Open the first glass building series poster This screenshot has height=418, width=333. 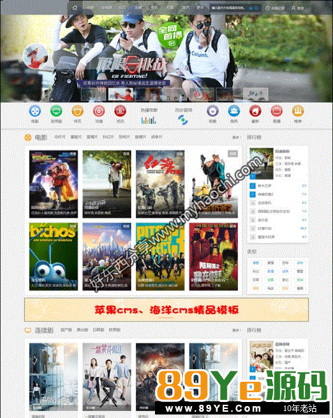point(54,377)
